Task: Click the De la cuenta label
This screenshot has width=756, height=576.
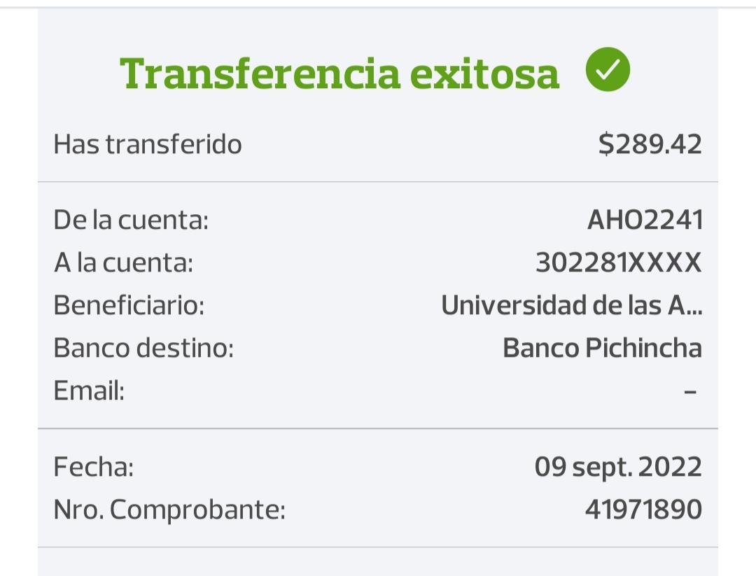Action: 131,221
